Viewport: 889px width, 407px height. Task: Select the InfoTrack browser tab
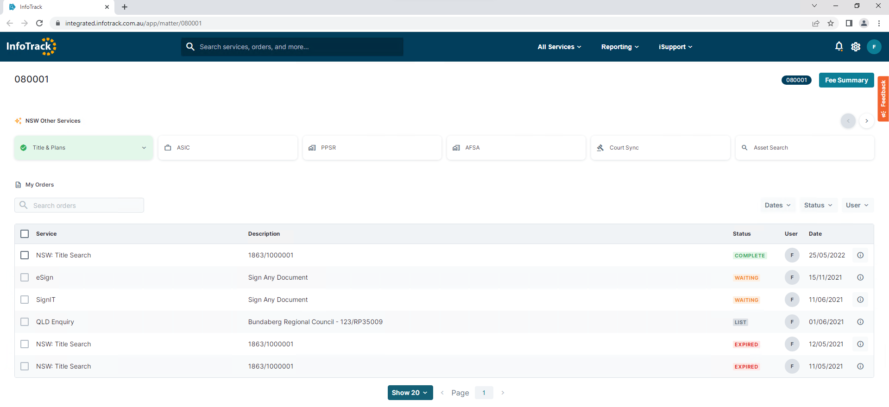58,7
